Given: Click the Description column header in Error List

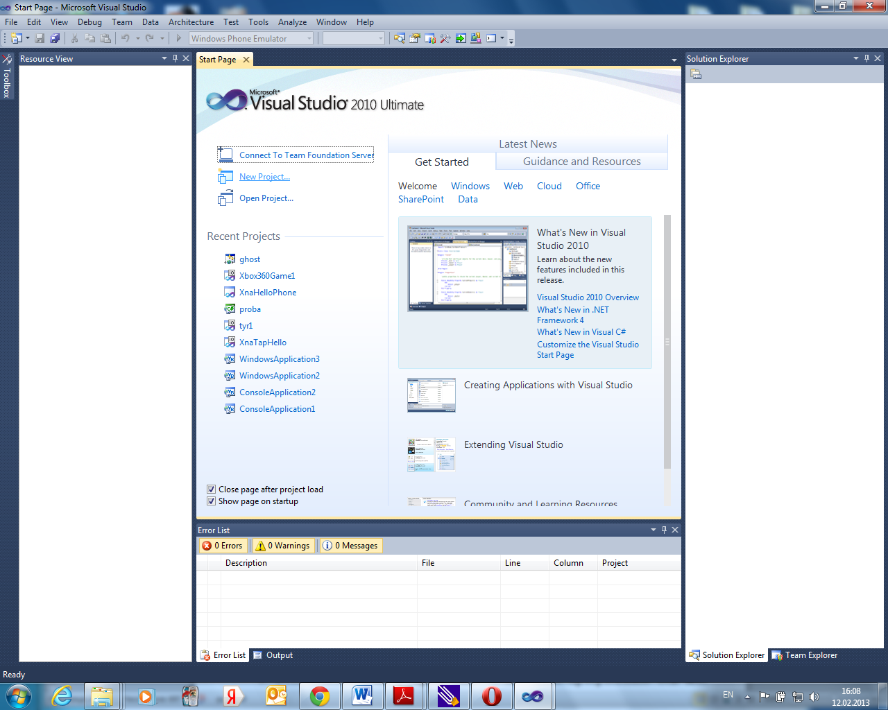Looking at the screenshot, I should 319,563.
